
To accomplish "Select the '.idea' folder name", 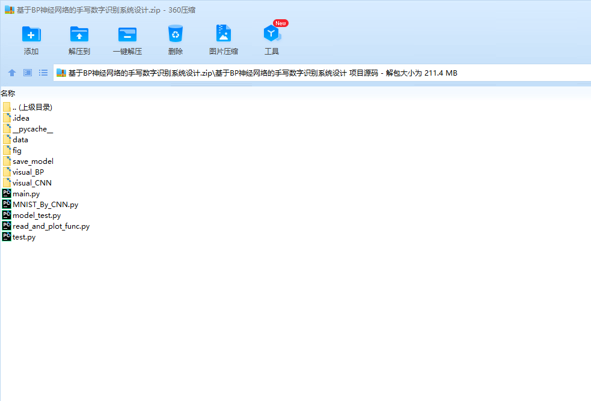I will 21,118.
